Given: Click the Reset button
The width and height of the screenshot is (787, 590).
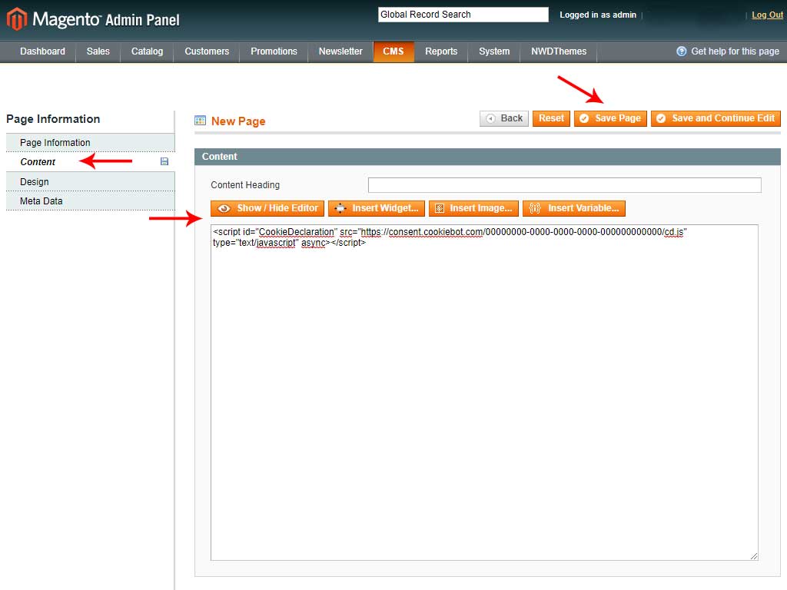Looking at the screenshot, I should 551,118.
